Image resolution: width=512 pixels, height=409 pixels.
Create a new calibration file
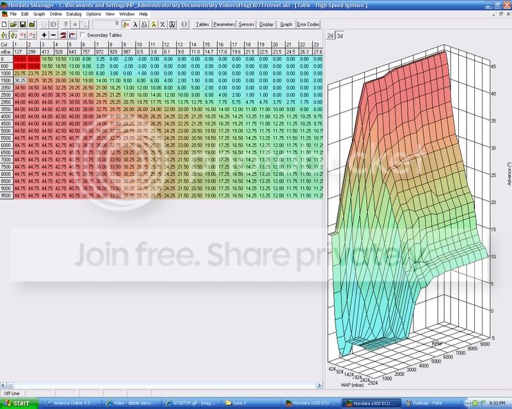(x=4, y=24)
